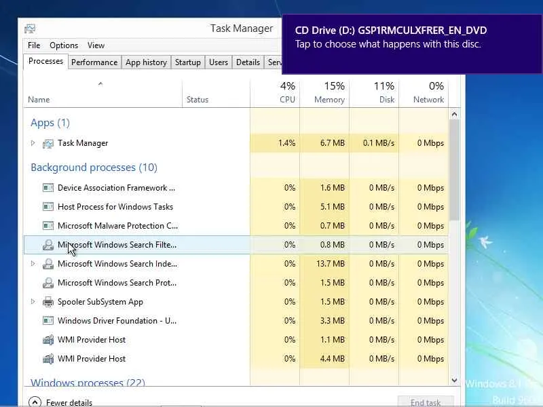Sort by the Network column header
Image resolution: width=543 pixels, height=407 pixels.
tap(424, 94)
